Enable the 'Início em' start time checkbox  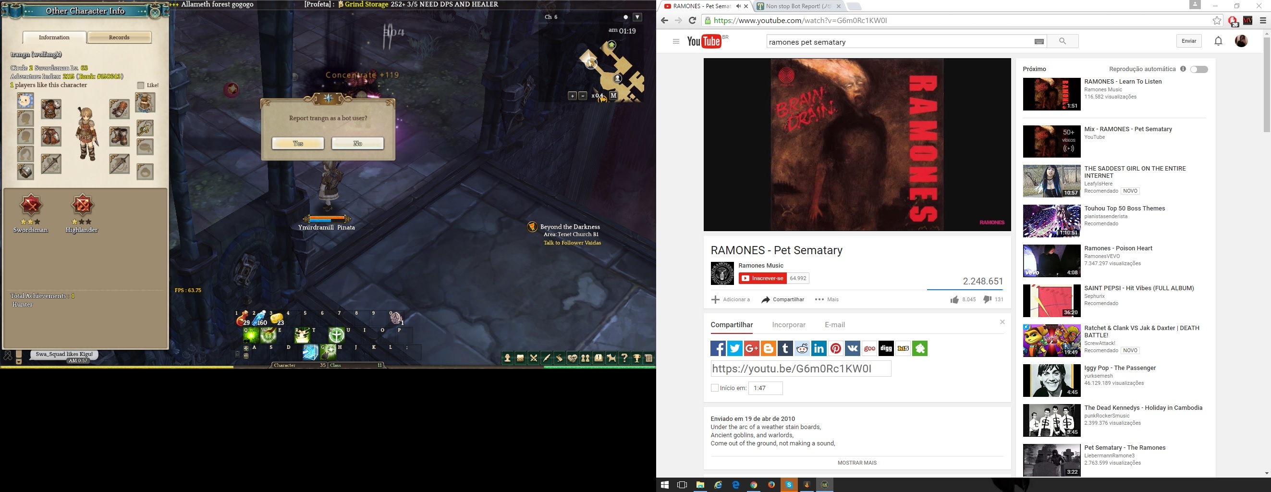[714, 388]
